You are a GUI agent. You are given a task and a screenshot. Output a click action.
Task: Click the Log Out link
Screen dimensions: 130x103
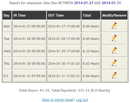click(x=82, y=100)
